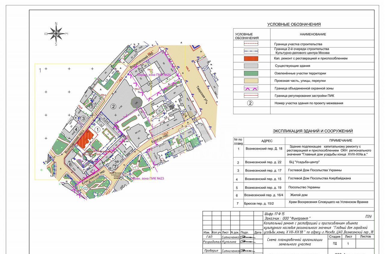Select label Охран. зона ПИК №24
The height and width of the screenshot is (254, 385).
pyautogui.click(x=154, y=75)
